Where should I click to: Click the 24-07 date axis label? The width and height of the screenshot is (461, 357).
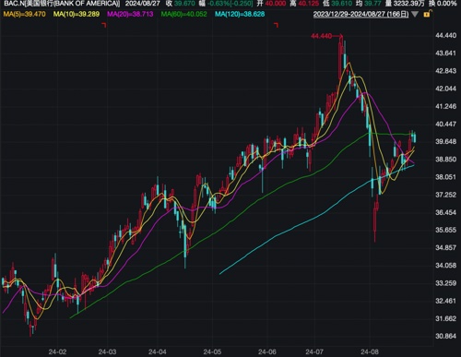(314, 351)
